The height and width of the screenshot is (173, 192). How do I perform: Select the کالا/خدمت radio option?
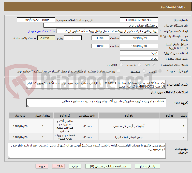121,65
